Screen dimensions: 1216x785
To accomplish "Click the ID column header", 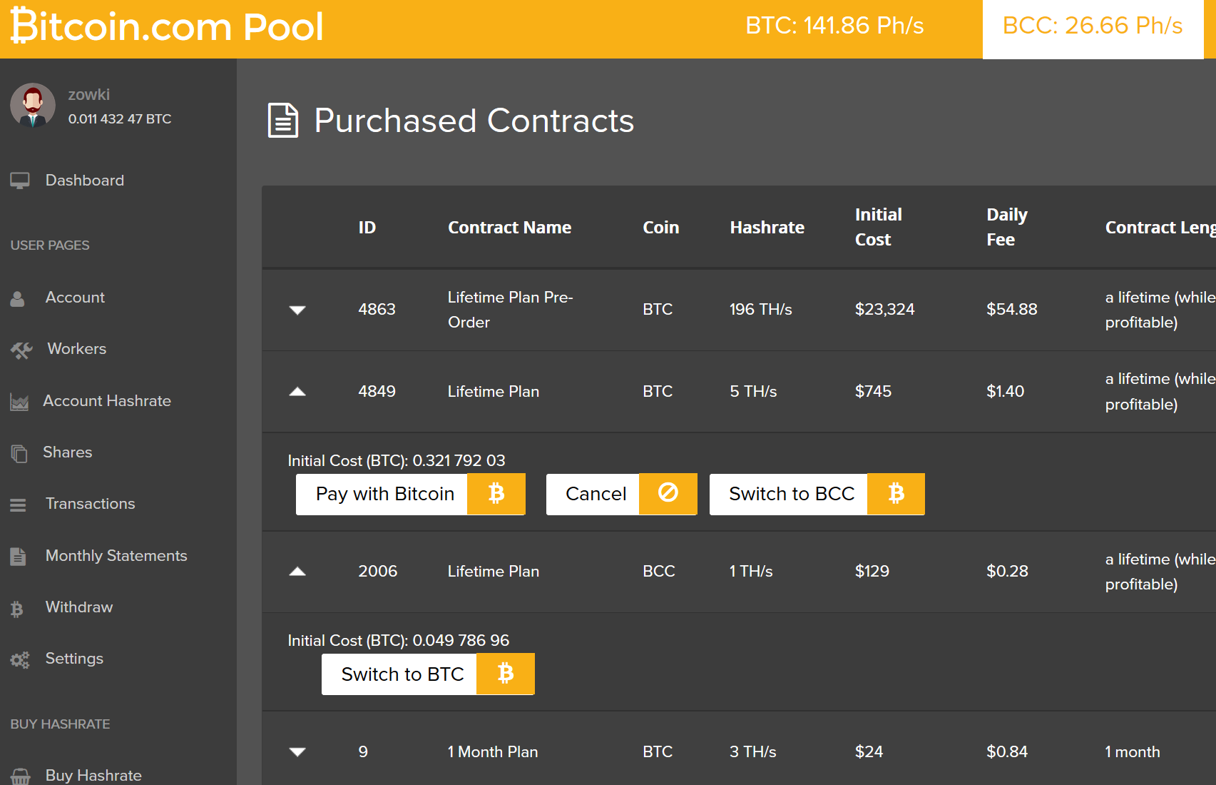I will 367,228.
